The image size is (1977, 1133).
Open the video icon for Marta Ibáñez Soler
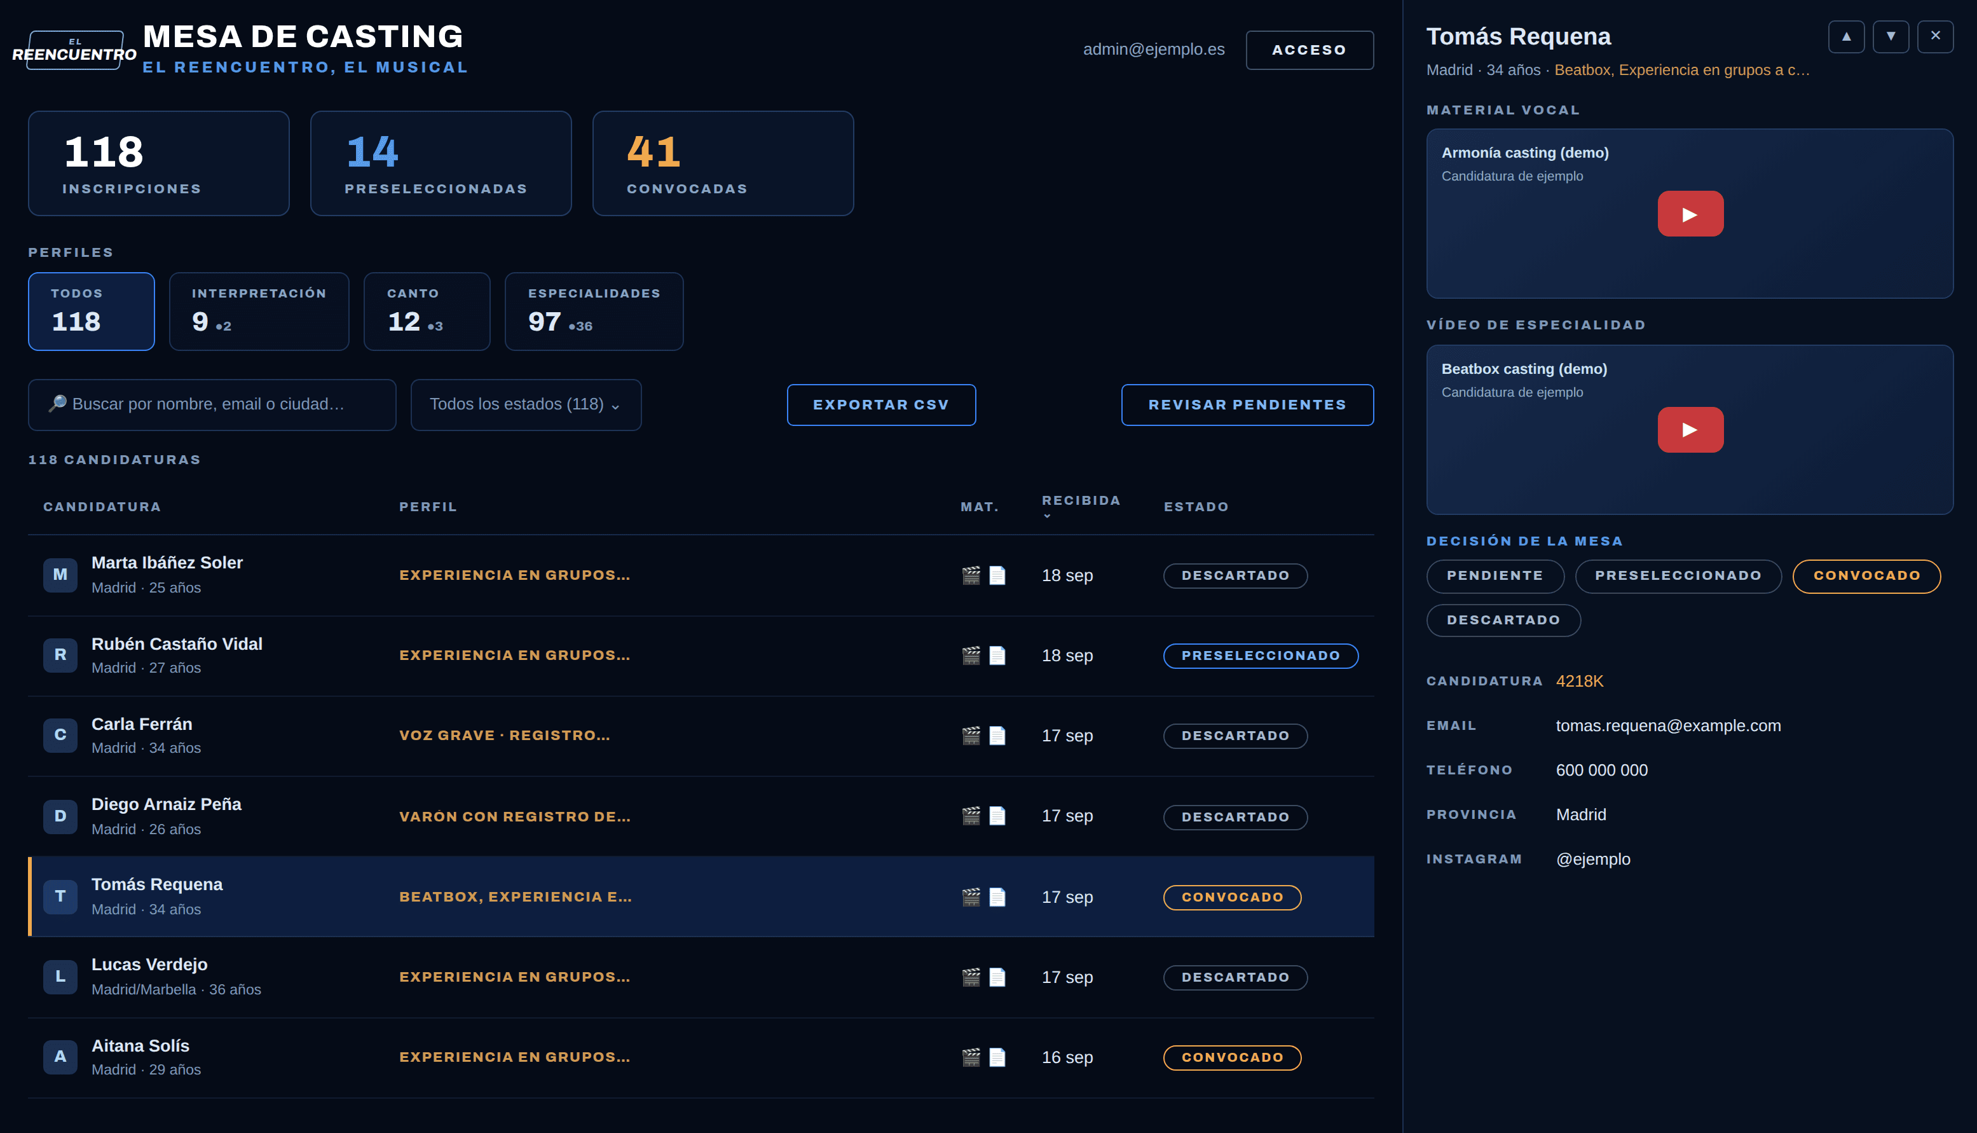coord(971,575)
